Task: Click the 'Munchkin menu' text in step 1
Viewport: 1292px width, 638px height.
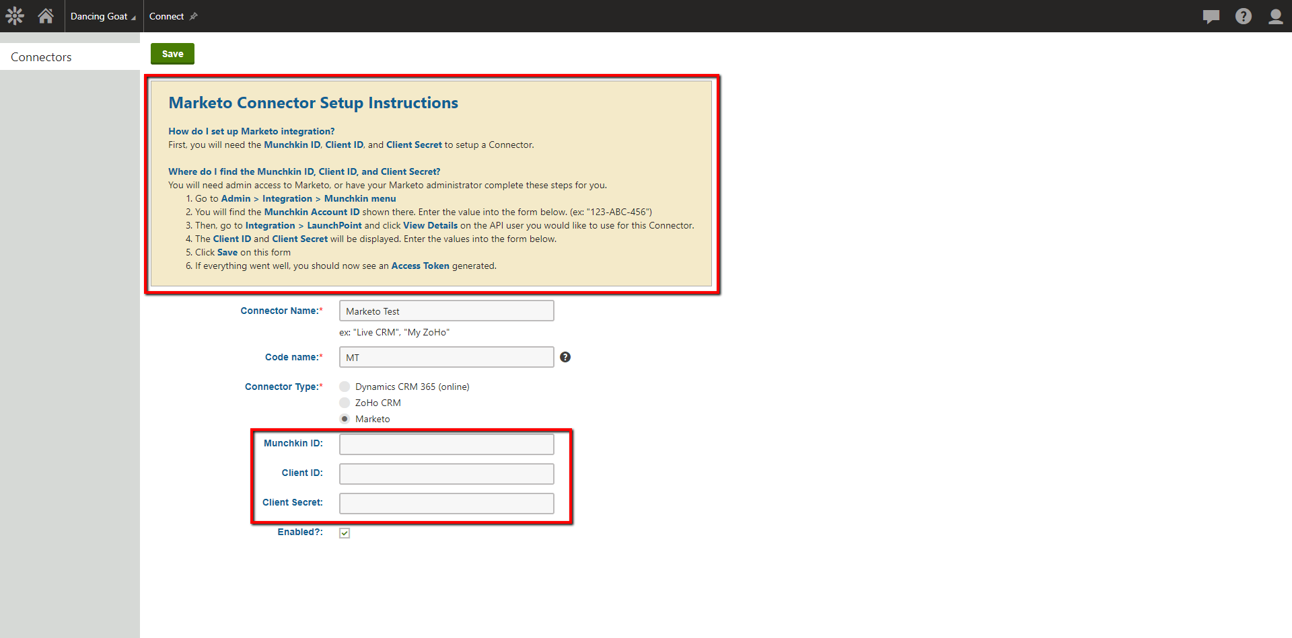Action: 360,198
